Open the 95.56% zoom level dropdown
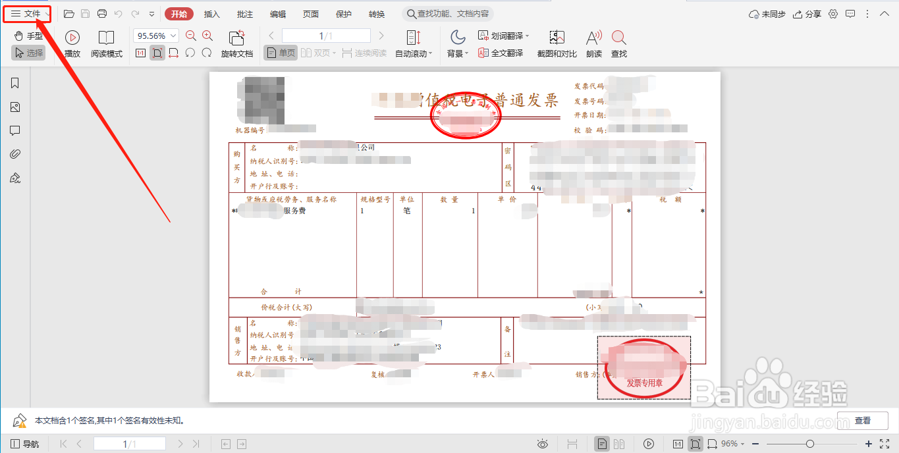899x453 pixels. point(156,36)
